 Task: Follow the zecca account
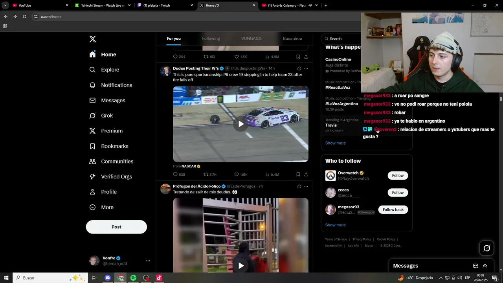398,193
